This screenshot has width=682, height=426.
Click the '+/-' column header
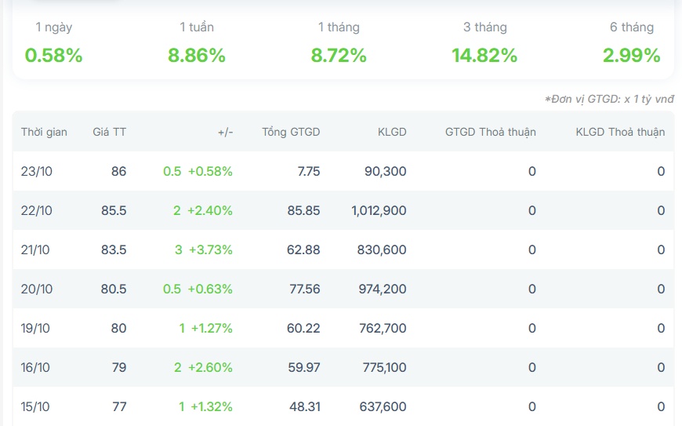click(225, 133)
